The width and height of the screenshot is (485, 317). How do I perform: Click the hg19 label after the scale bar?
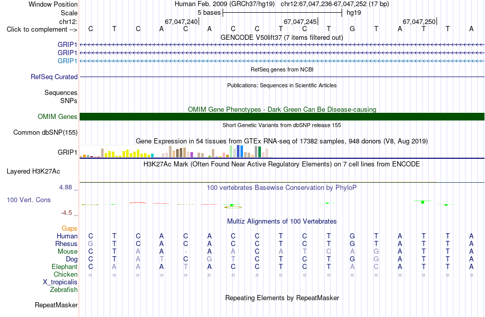click(354, 13)
